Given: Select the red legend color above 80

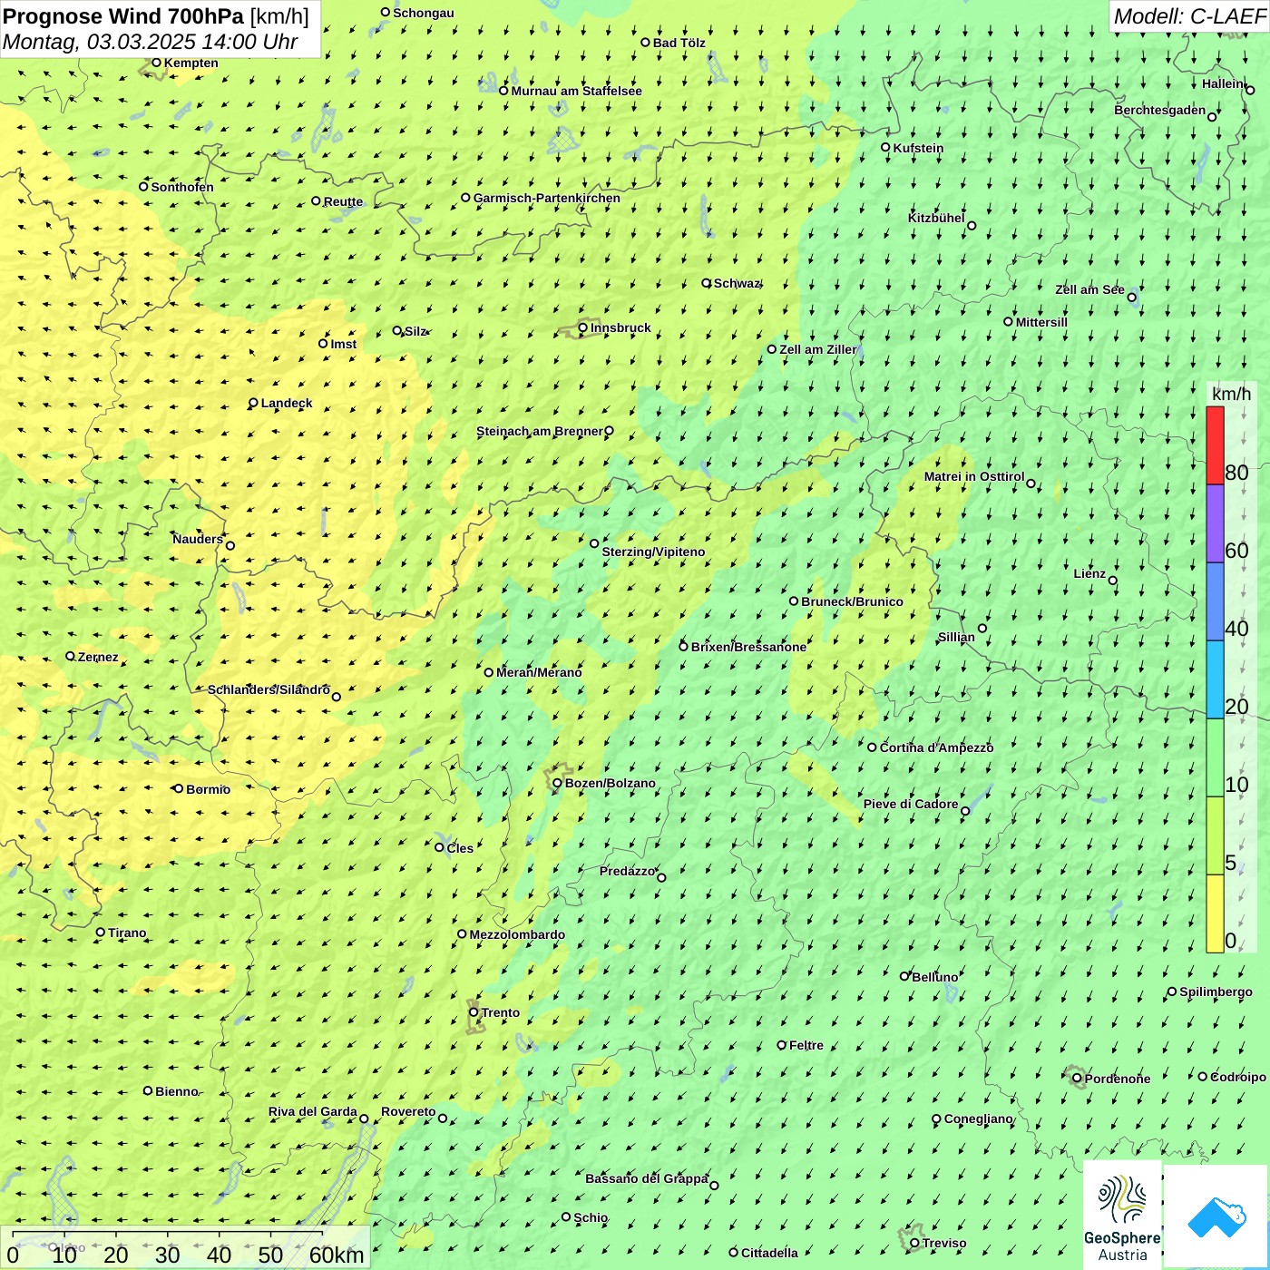Looking at the screenshot, I should [x=1215, y=445].
